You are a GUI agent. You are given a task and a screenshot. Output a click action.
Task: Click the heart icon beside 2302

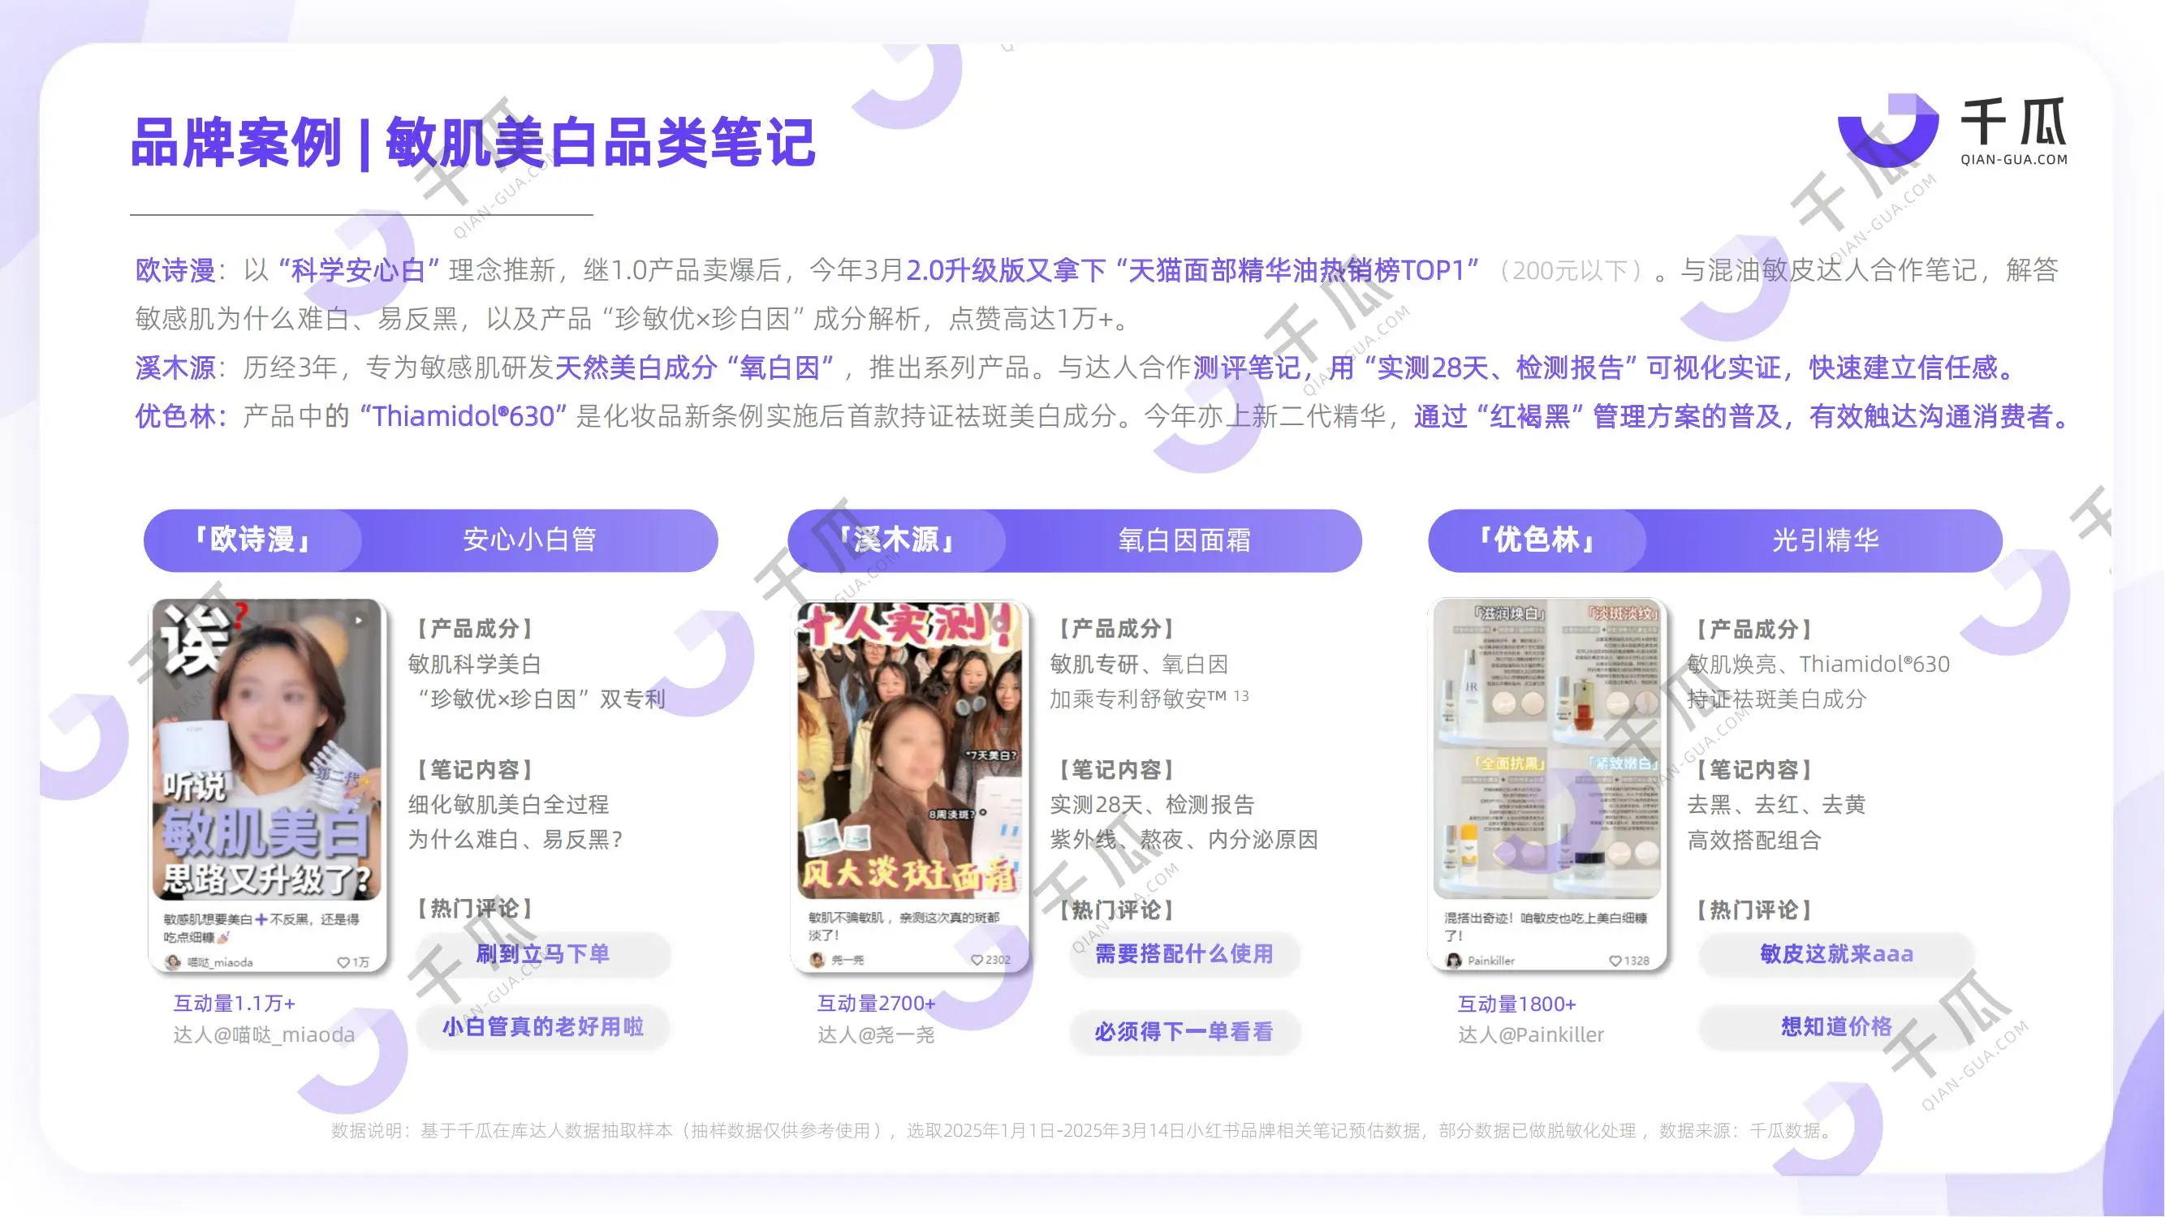(x=977, y=960)
